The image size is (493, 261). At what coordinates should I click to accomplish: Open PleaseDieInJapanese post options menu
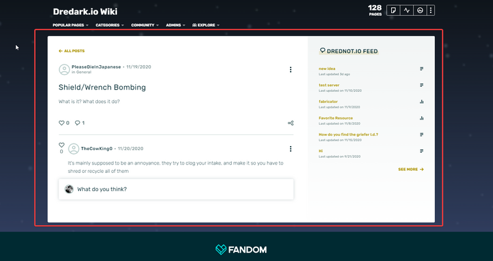[x=291, y=69]
